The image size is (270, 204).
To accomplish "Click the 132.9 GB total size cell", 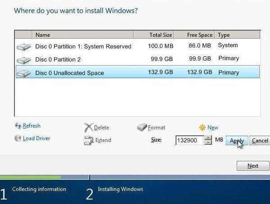I will [161, 72].
